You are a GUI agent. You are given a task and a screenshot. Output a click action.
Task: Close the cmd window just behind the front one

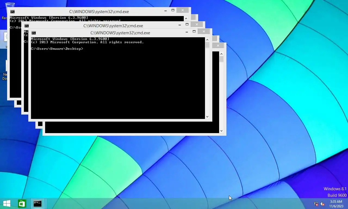coord(197,24)
